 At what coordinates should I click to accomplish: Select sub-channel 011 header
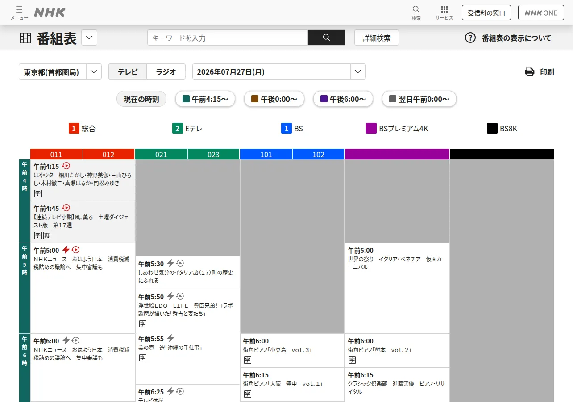(56, 155)
